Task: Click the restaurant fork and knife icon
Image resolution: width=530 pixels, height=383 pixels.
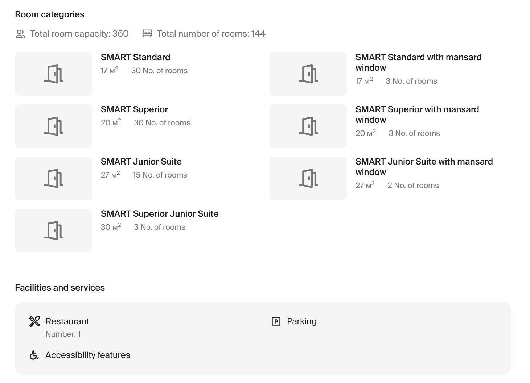Action: pos(34,321)
